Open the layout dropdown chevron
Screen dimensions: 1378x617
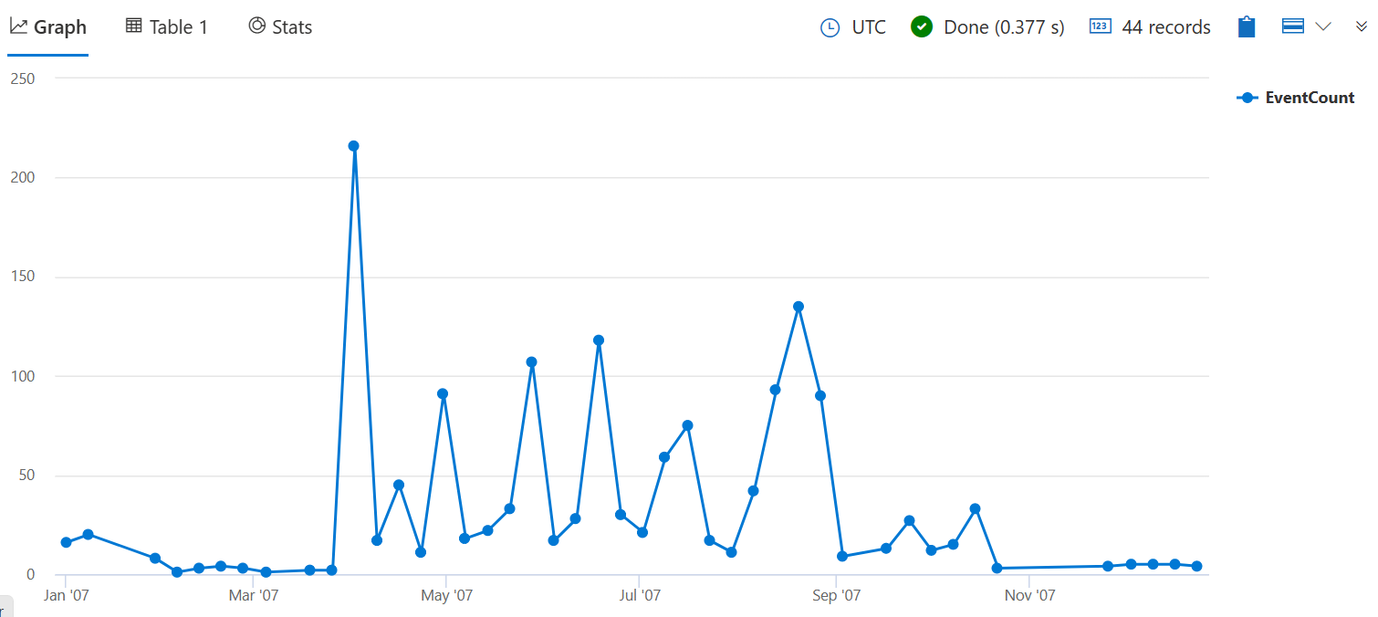point(1323,26)
